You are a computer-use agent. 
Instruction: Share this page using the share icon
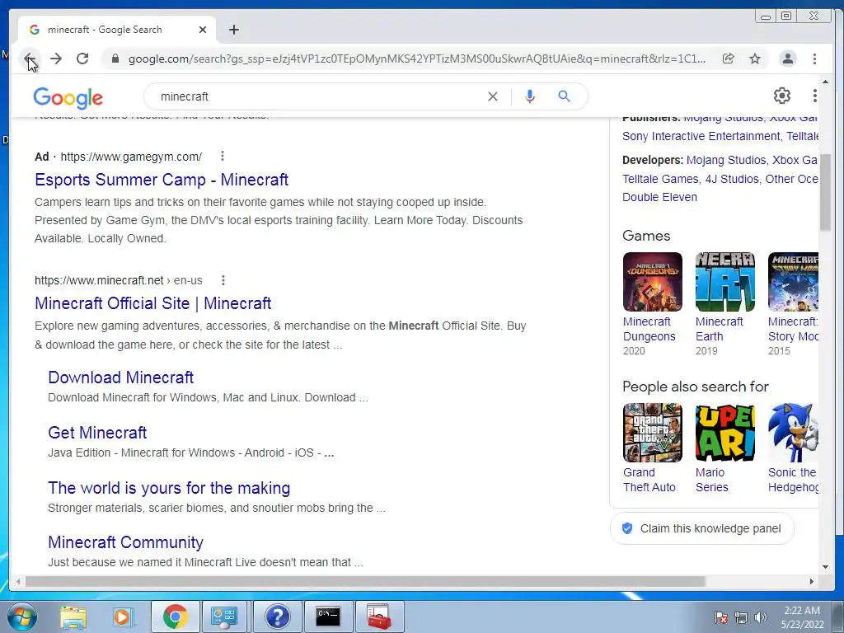tap(729, 59)
